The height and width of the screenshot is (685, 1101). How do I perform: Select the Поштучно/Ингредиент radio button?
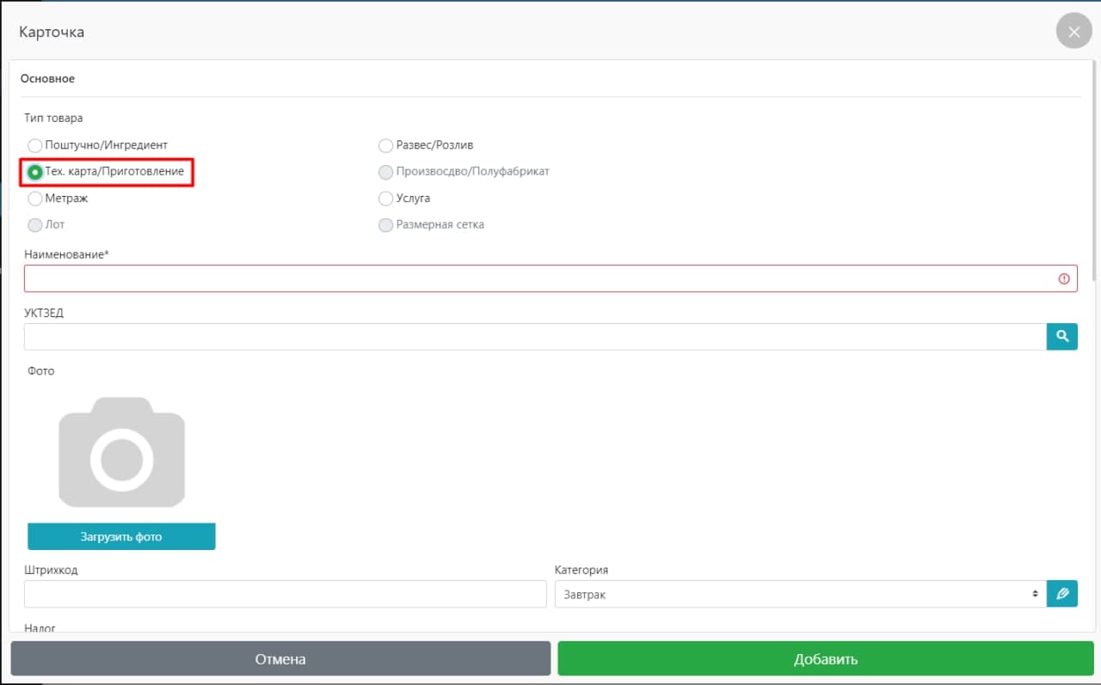point(35,145)
